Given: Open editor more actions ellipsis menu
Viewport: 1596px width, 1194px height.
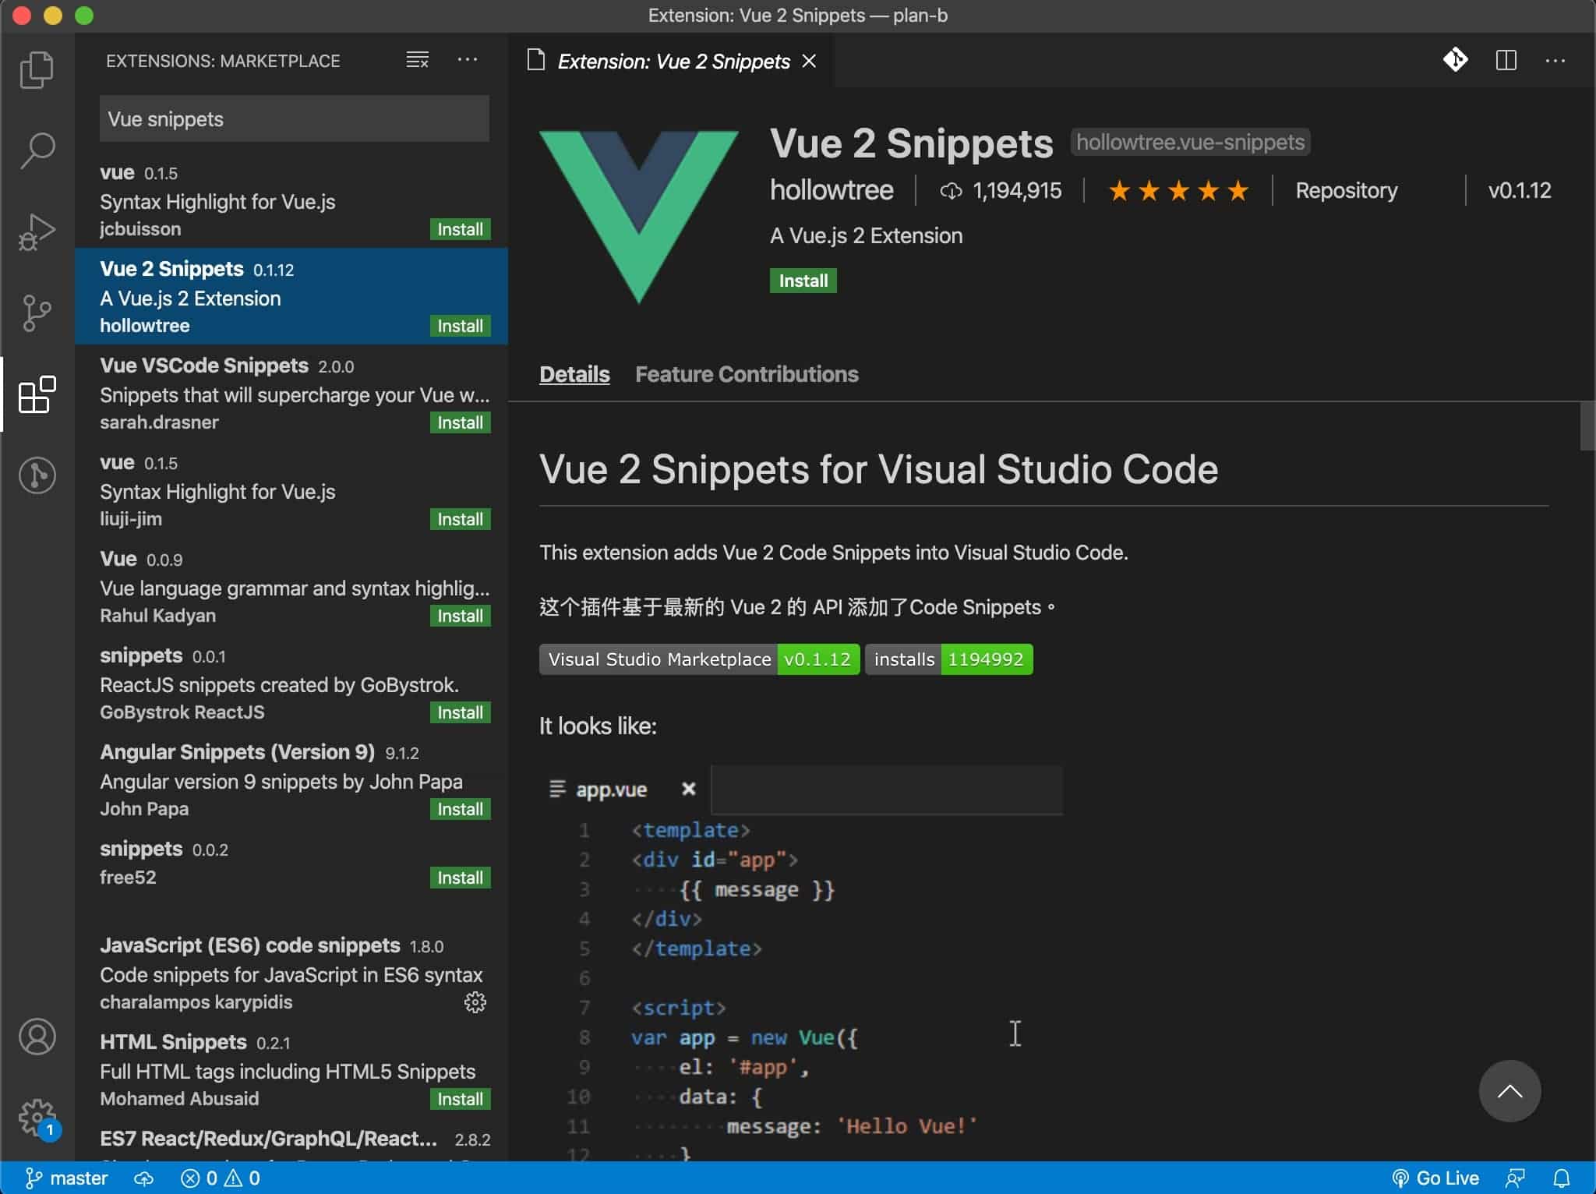Looking at the screenshot, I should (x=1555, y=61).
